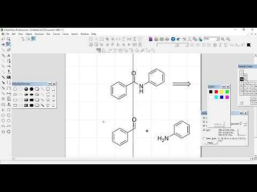Open Help with the blue question icon
This screenshot has height=192, width=257.
[173, 39]
